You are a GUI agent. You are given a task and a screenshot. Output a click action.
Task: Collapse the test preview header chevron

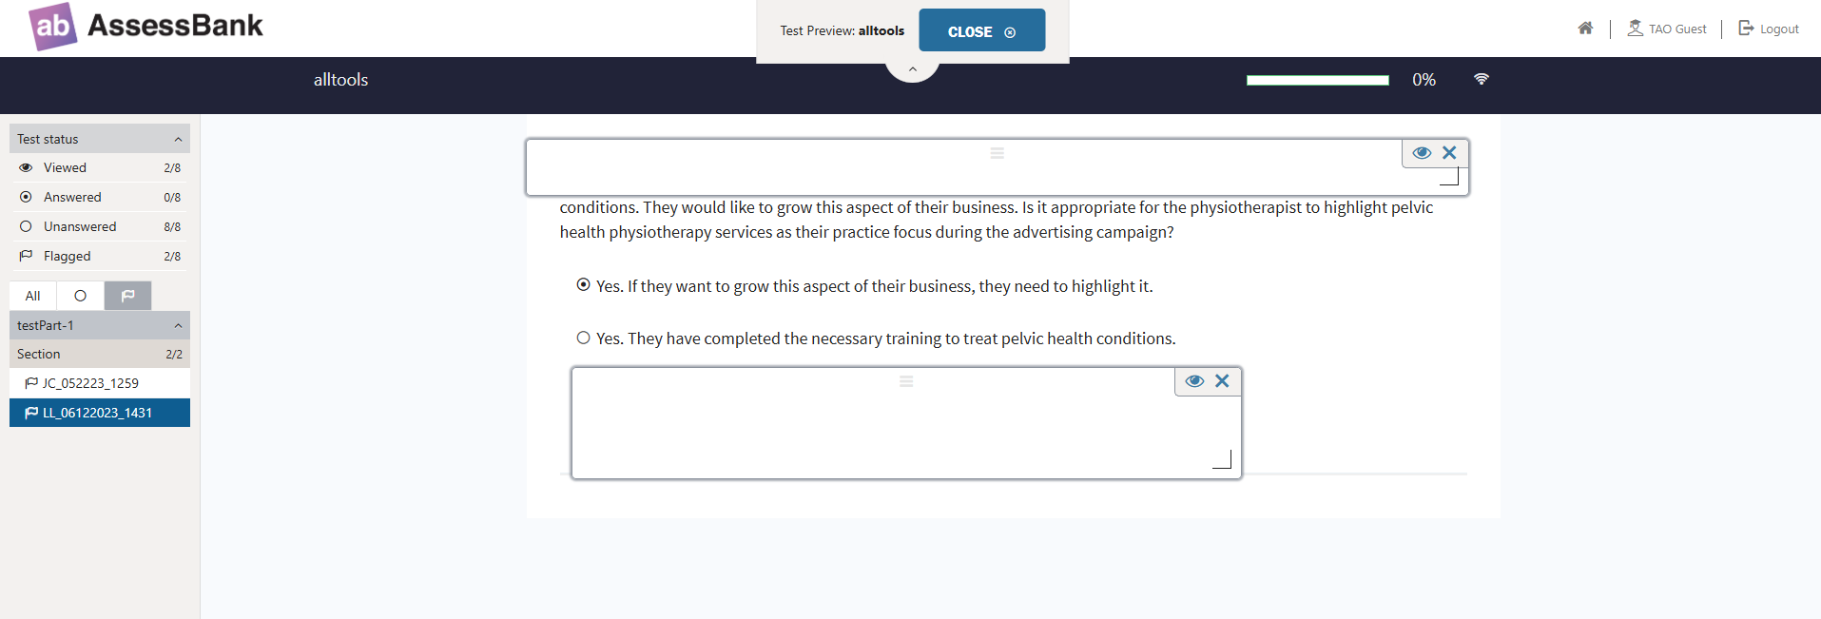912,69
